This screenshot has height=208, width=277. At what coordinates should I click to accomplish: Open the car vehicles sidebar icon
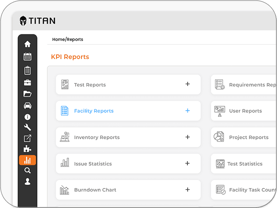[x=28, y=106]
